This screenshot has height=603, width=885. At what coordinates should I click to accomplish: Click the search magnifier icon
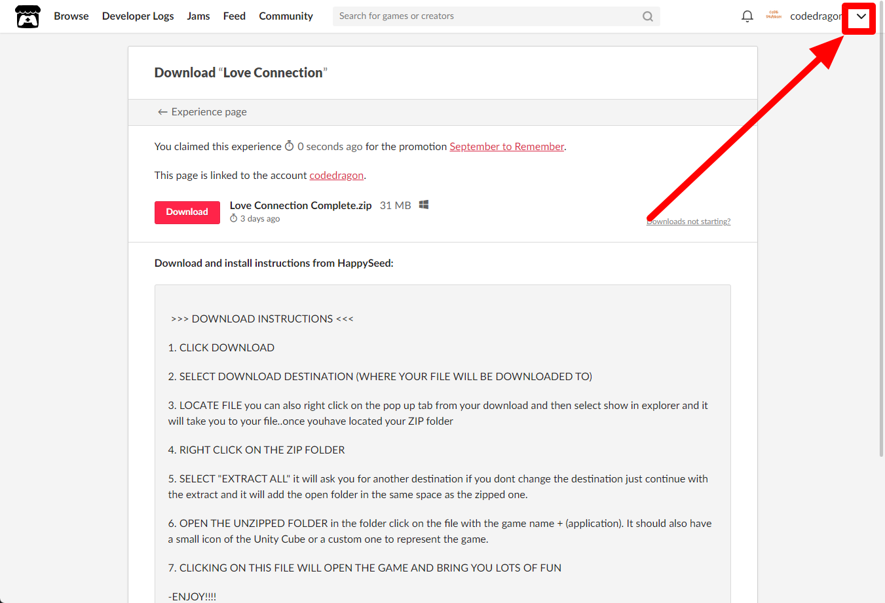point(647,16)
